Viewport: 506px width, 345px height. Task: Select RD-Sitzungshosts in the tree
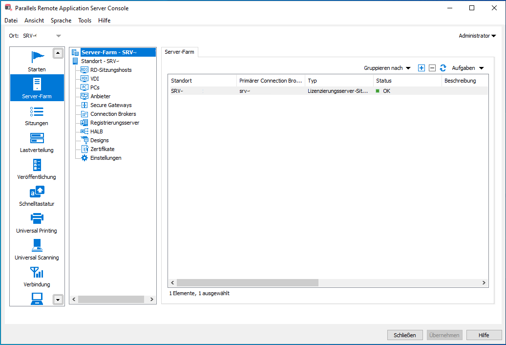coord(111,70)
